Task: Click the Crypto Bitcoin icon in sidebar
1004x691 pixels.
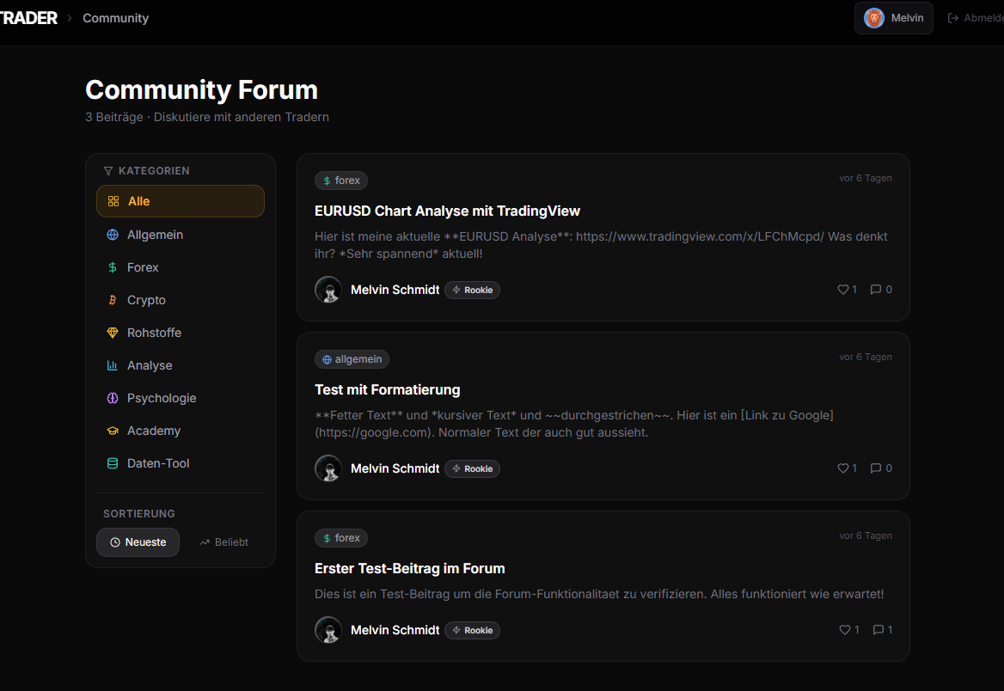Action: [x=113, y=300]
